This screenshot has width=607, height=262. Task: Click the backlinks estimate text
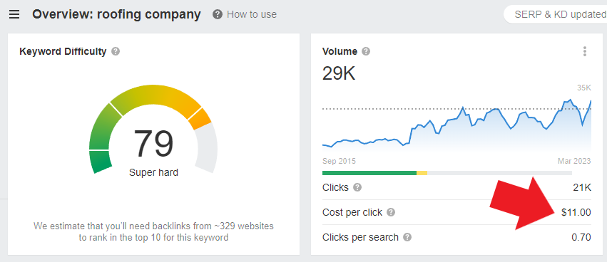(153, 231)
